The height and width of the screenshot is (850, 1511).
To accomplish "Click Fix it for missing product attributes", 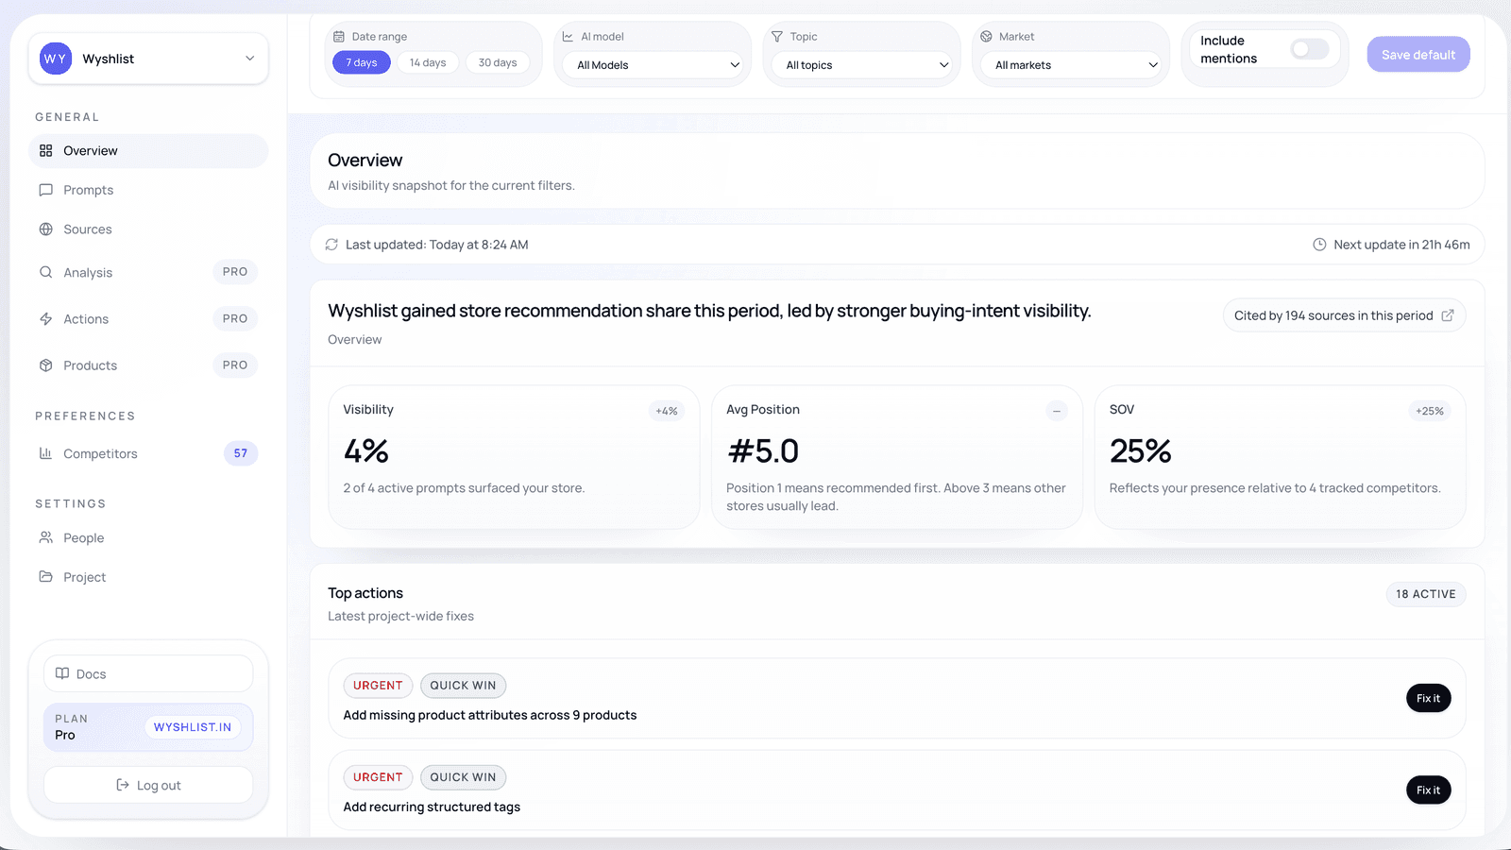I will point(1428,698).
